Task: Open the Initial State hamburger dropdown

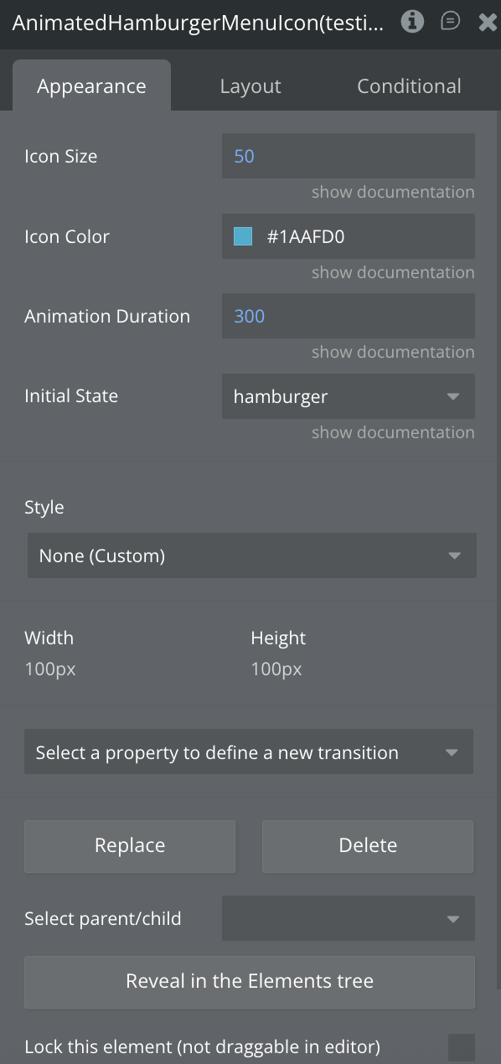Action: pos(349,396)
